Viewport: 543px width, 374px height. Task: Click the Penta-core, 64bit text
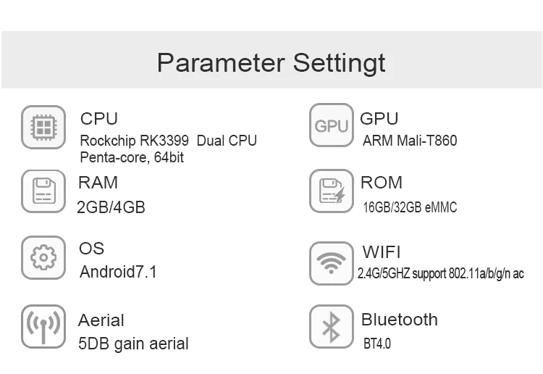(x=132, y=157)
